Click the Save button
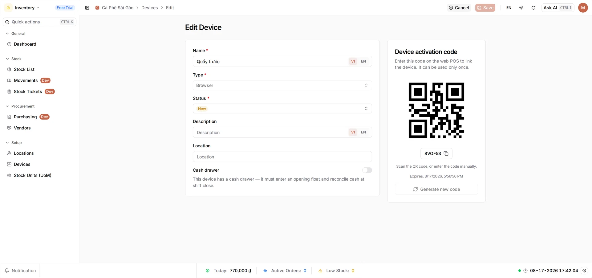 [x=485, y=8]
